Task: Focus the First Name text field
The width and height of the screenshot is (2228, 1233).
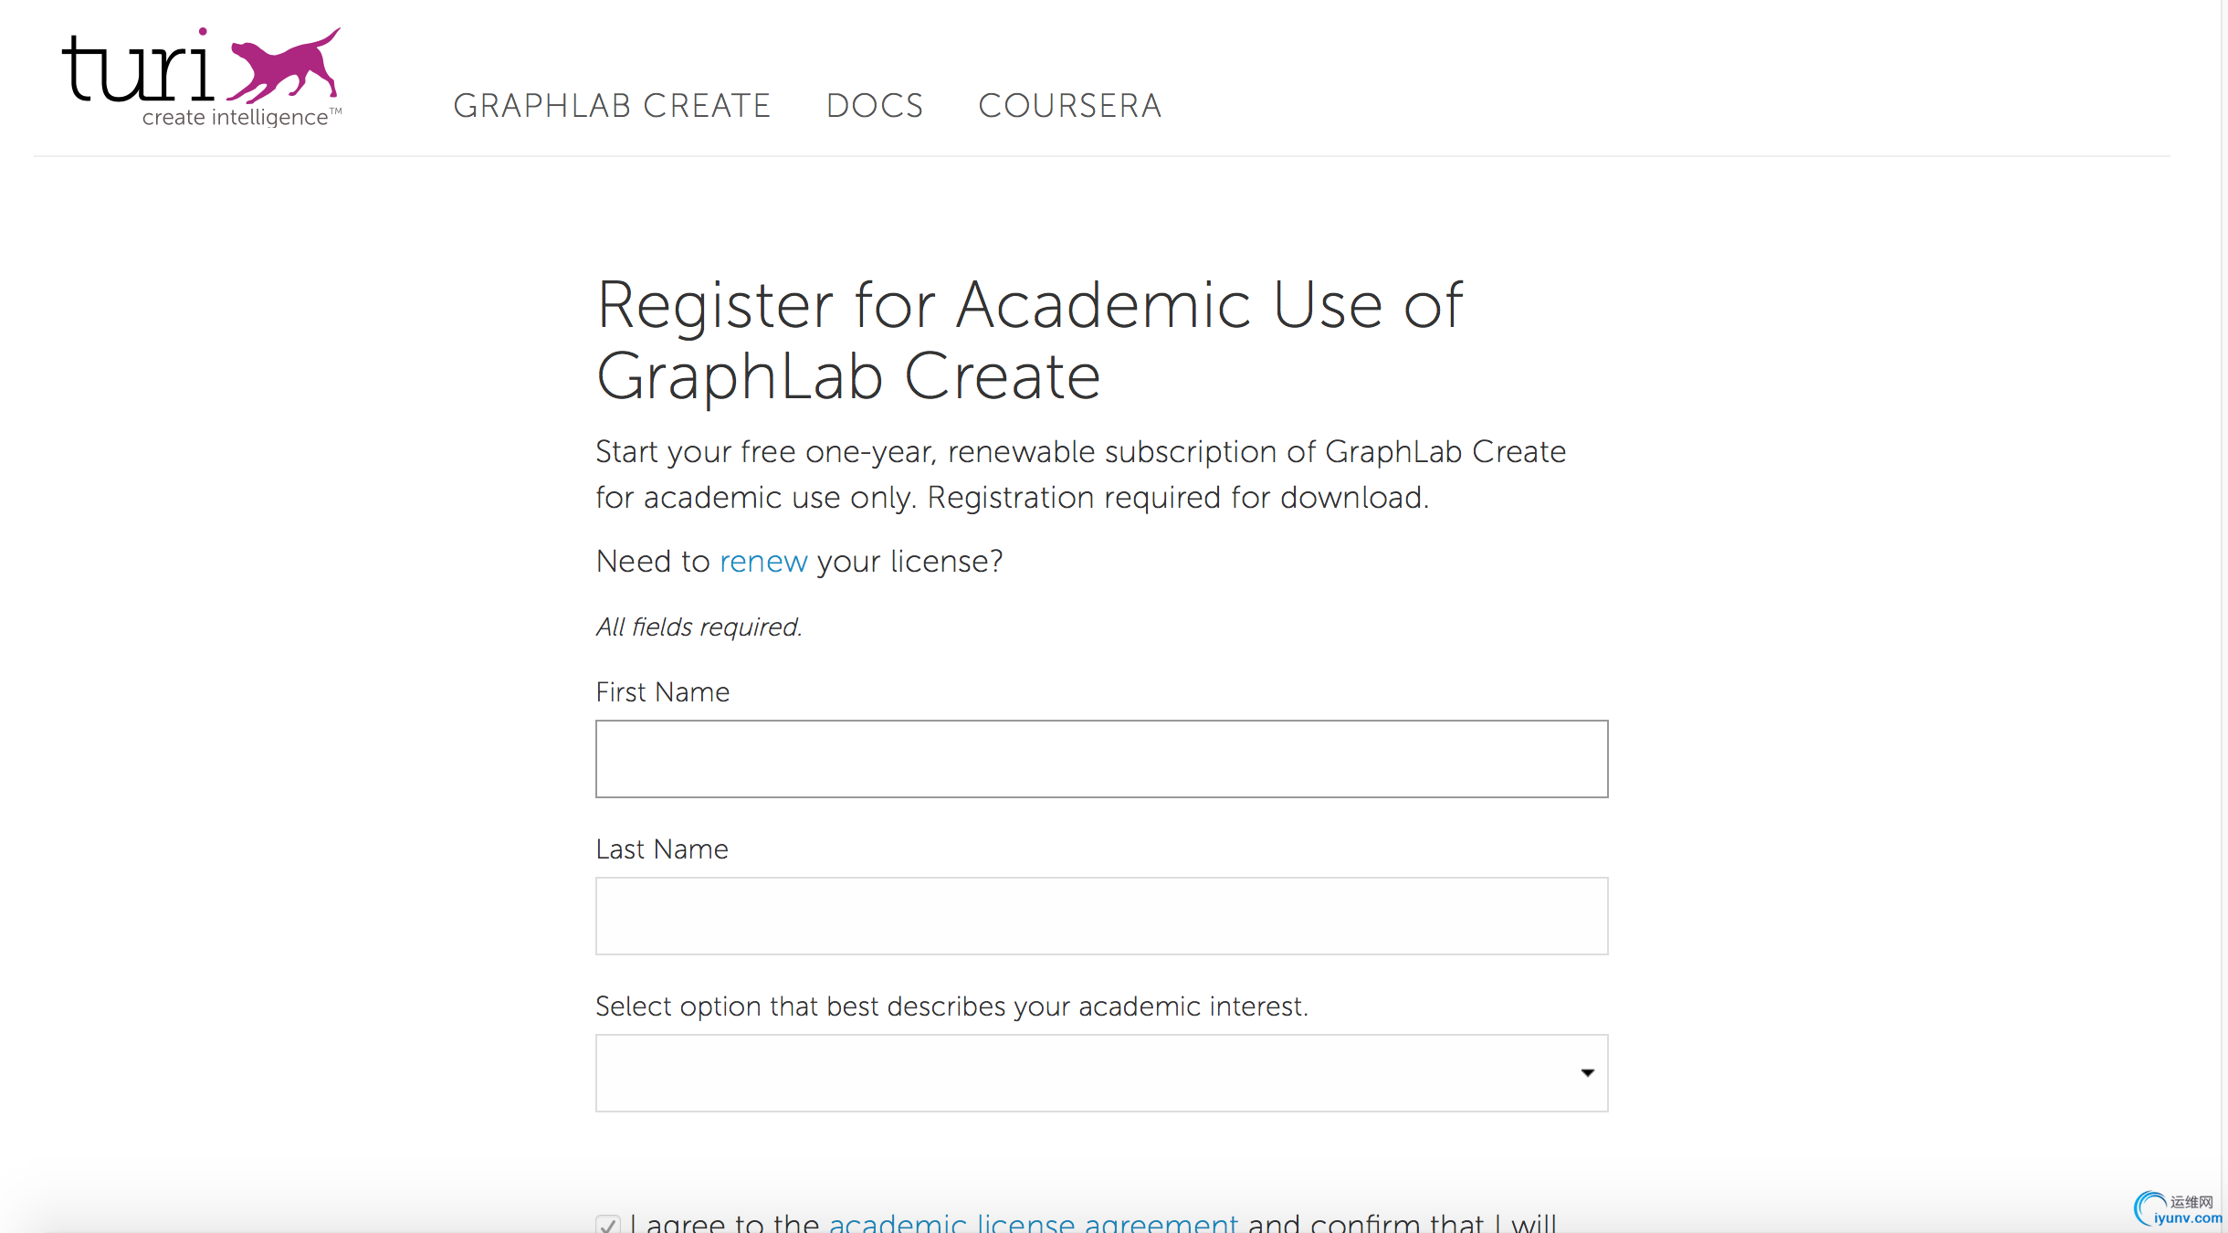Action: click(x=1101, y=759)
